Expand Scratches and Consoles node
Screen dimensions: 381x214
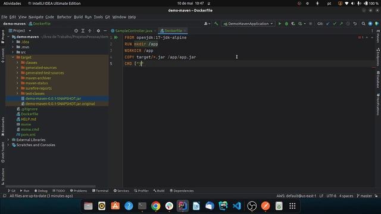pos(8,145)
